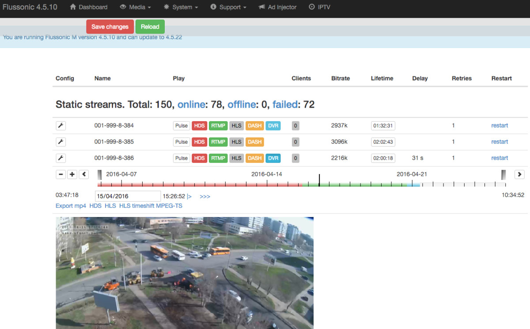Click wrench icon for stream 001-999-8-386

tap(61, 158)
